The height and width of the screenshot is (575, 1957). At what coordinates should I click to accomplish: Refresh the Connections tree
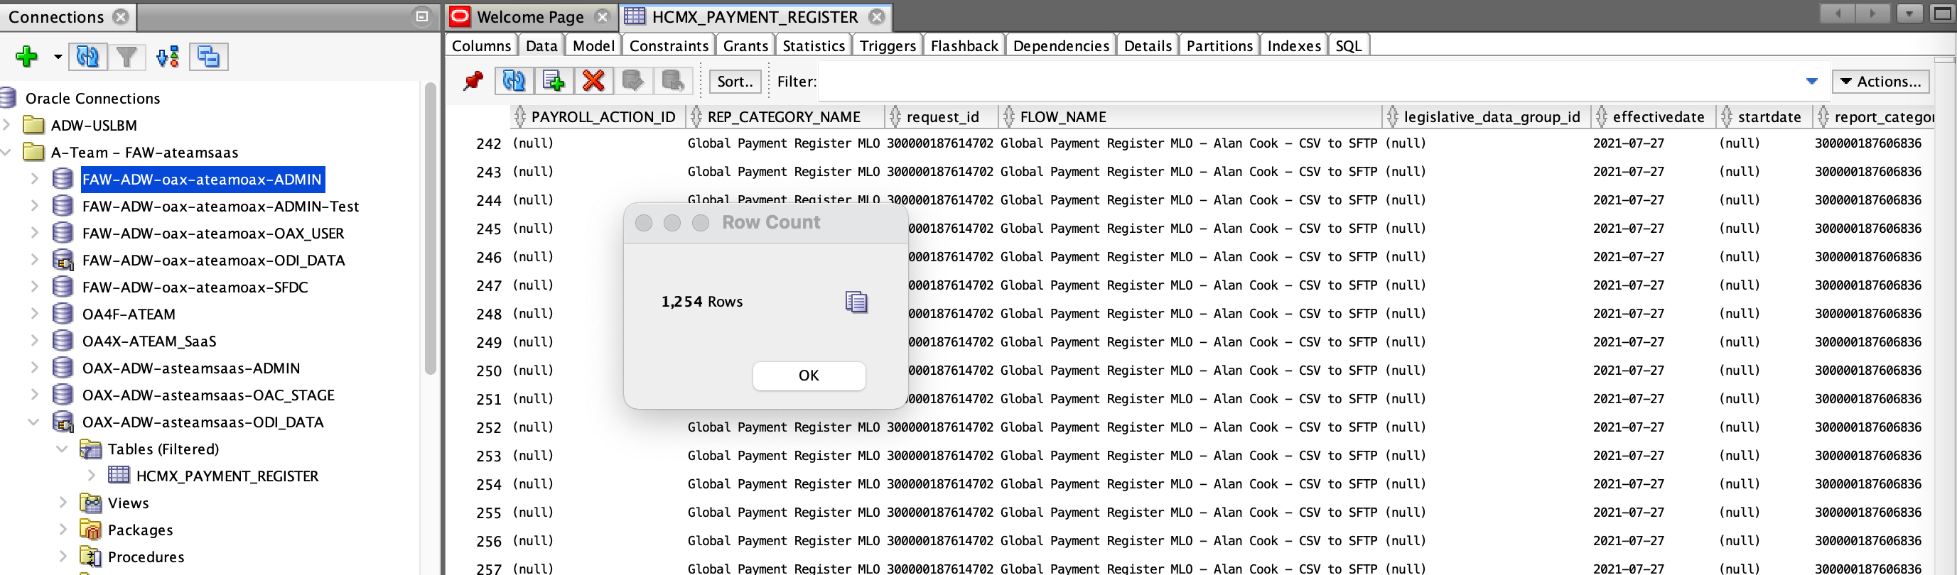pos(87,57)
